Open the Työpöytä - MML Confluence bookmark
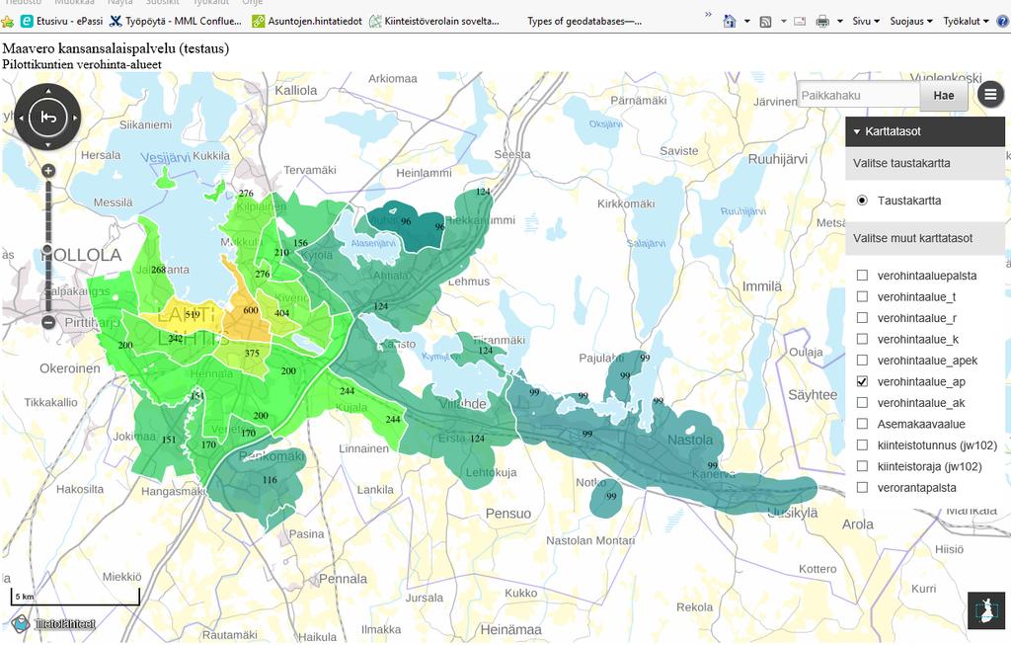The height and width of the screenshot is (645, 1011). pyautogui.click(x=176, y=22)
